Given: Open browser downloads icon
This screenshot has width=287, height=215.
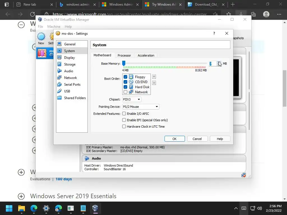Looking at the screenshot, I should (x=241, y=14).
